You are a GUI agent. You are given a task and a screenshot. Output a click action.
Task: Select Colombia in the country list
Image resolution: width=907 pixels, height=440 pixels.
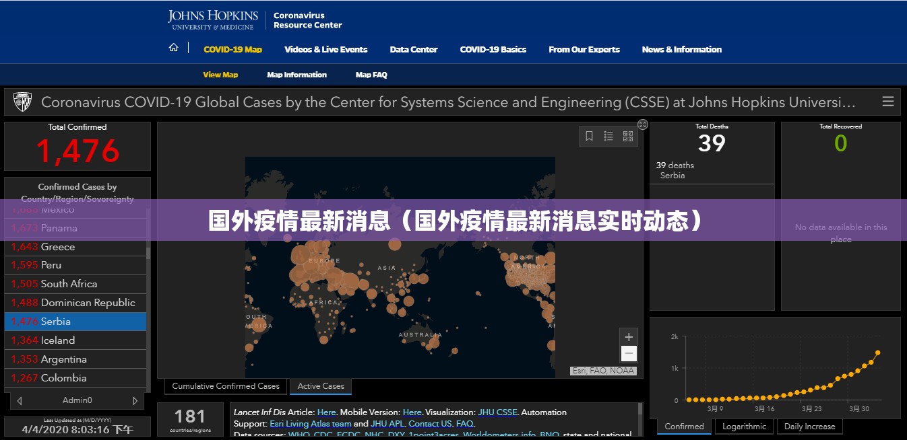point(75,378)
